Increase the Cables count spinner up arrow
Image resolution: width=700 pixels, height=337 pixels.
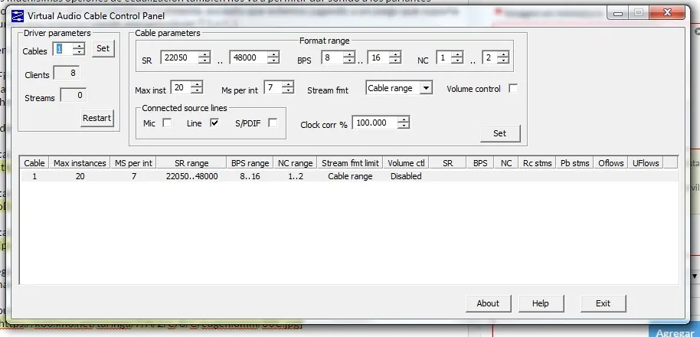point(79,46)
